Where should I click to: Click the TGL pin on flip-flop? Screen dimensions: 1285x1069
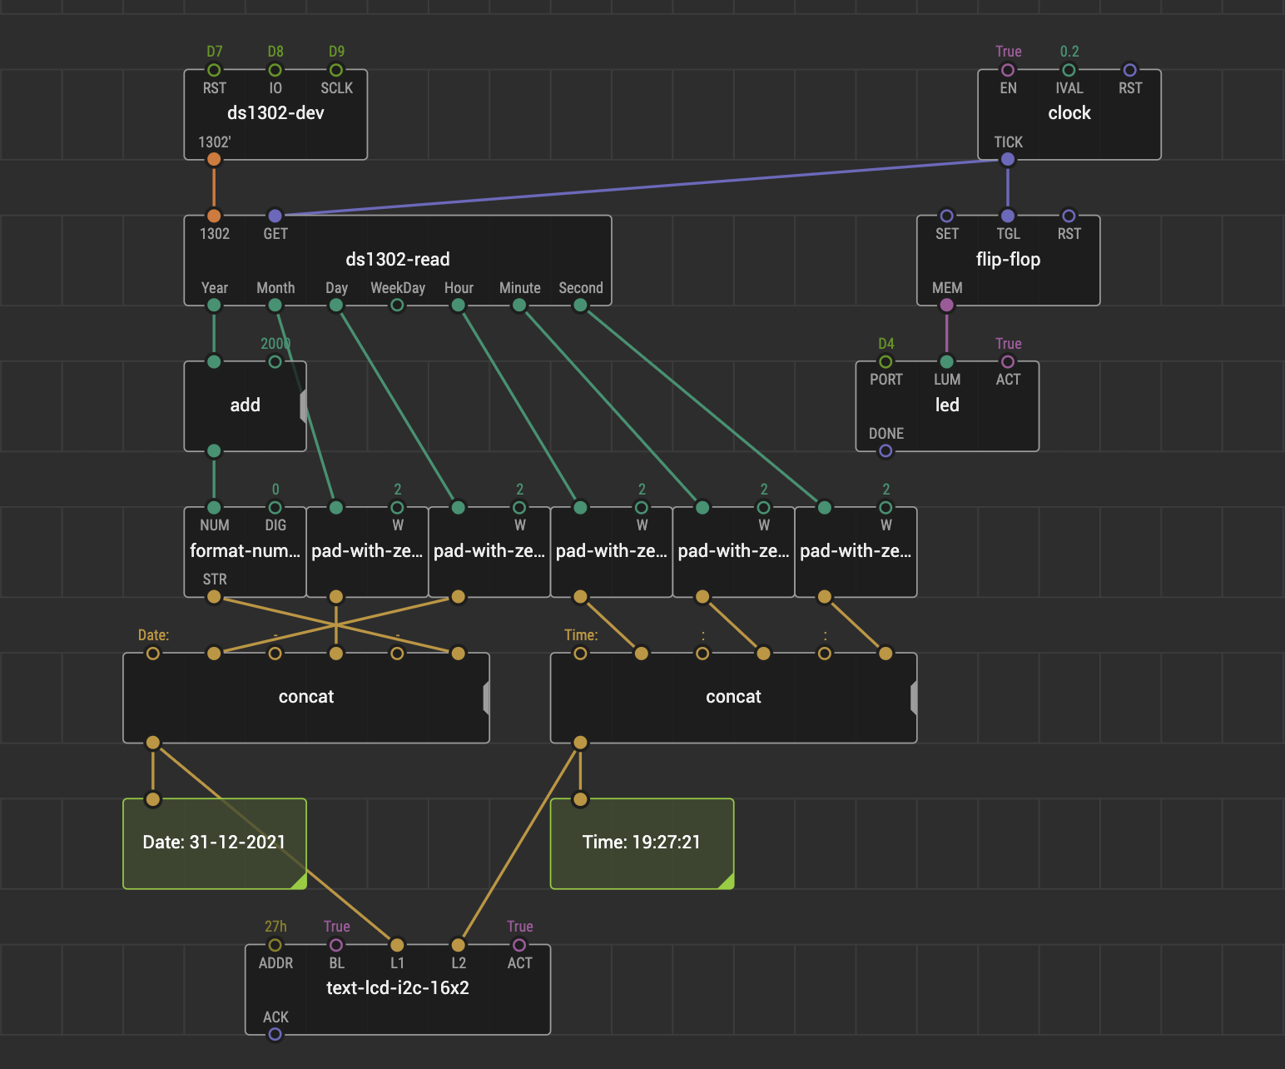(1008, 216)
